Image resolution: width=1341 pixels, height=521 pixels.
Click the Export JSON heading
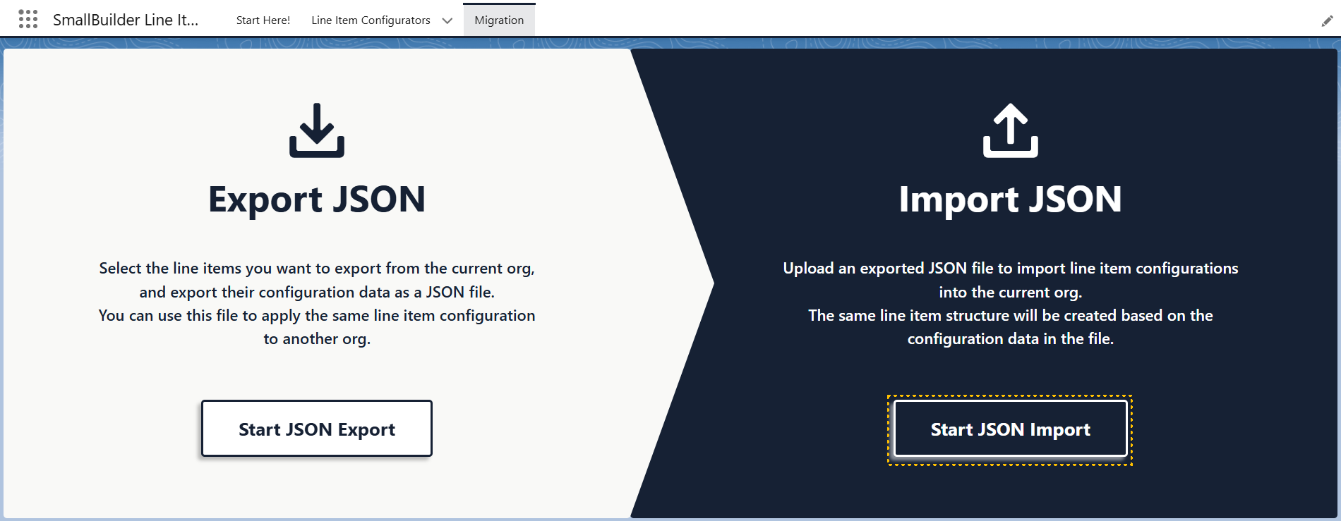point(317,200)
